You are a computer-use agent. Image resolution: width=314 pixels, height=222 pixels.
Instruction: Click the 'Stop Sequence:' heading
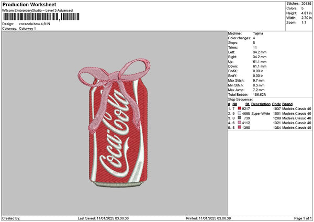pos(240,99)
